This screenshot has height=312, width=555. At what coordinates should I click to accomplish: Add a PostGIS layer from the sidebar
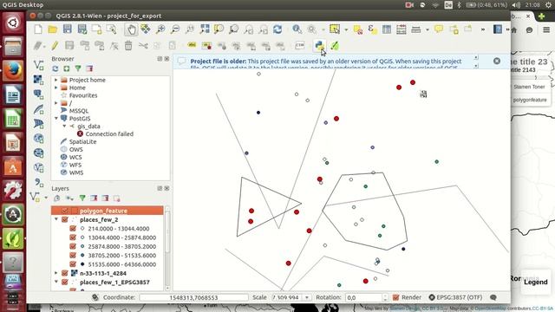click(38, 94)
